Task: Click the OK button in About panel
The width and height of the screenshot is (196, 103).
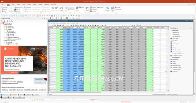Action: tap(42, 90)
